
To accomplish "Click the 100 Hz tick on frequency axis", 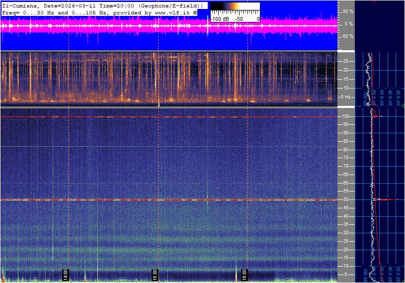I will coord(346,116).
